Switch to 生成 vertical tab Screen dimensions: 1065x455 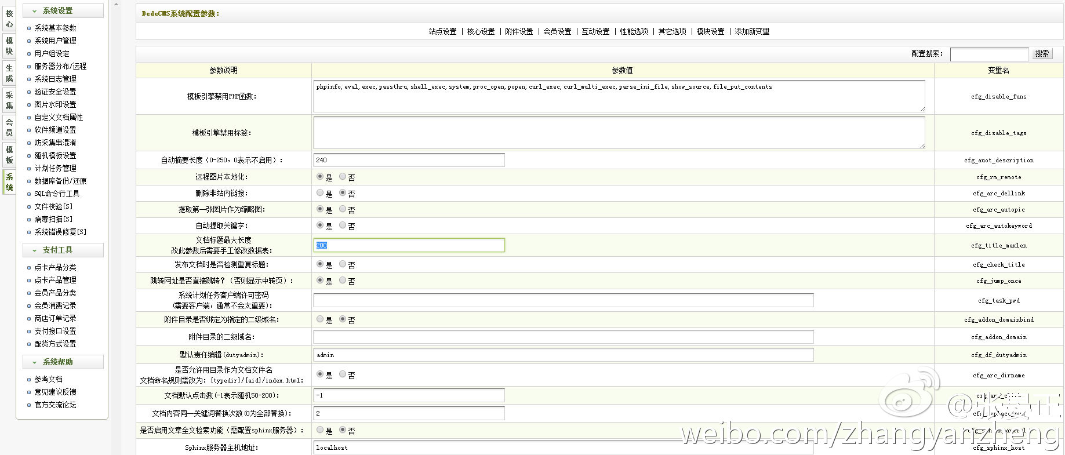(x=9, y=73)
